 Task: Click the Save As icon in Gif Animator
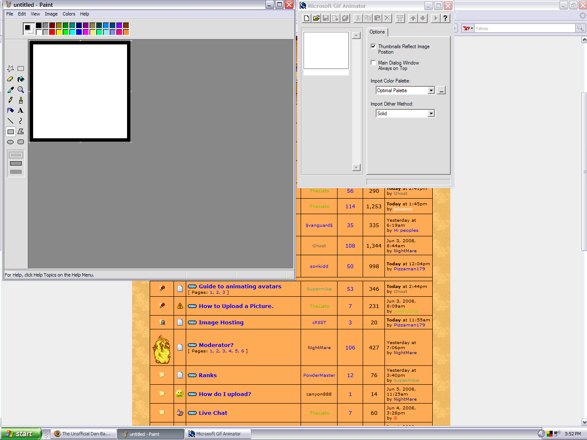[x=345, y=18]
